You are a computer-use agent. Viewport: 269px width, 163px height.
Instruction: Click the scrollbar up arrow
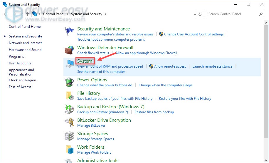tap(266, 23)
